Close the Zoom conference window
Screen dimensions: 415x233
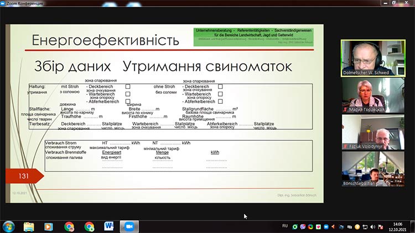click(407, 3)
